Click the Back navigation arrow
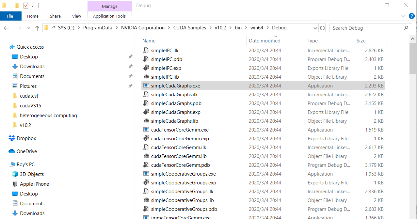417x219 pixels. (7, 28)
